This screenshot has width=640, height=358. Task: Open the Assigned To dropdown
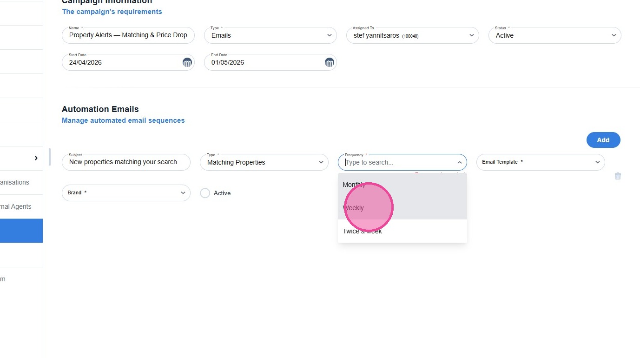(x=413, y=35)
